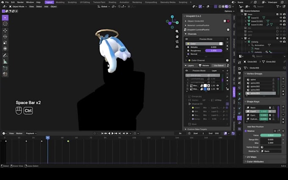This screenshot has height=180, width=288.
Task: Open the Output properties tab icon
Action: 239,73
